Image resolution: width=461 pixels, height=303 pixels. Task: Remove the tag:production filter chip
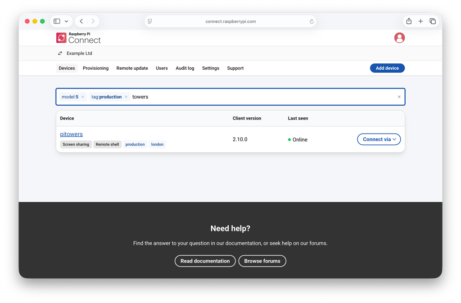pos(126,96)
